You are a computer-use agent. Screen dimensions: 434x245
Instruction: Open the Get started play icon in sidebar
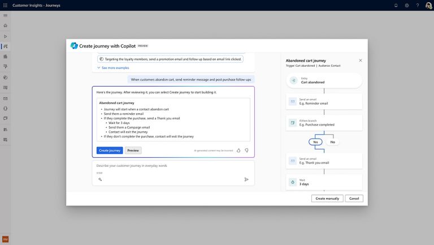click(x=5, y=36)
